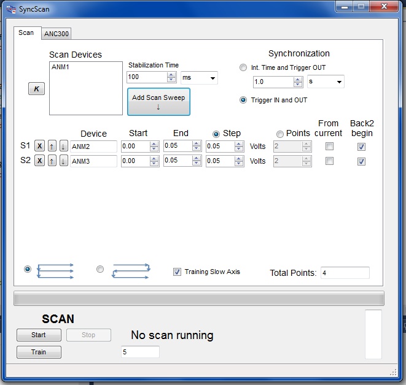406x385 pixels.
Task: Select the unidirectional raster scan pattern
Action: [x=27, y=269]
